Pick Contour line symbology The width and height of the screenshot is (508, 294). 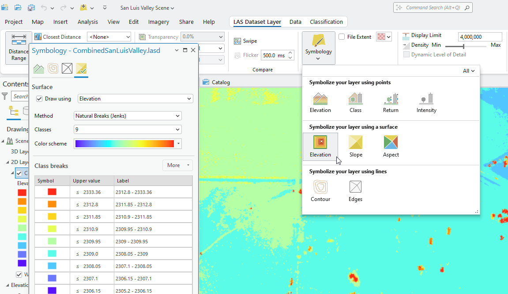click(x=320, y=191)
